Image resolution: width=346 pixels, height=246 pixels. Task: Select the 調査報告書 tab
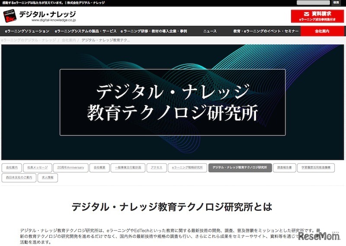click(x=285, y=168)
